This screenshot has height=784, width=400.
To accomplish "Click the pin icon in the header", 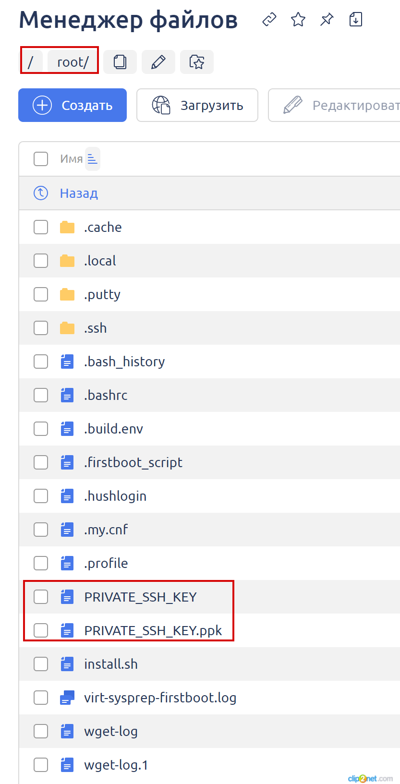I will [327, 20].
